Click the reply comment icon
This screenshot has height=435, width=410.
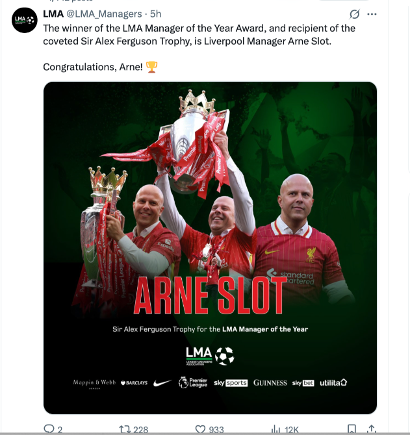coord(49,429)
